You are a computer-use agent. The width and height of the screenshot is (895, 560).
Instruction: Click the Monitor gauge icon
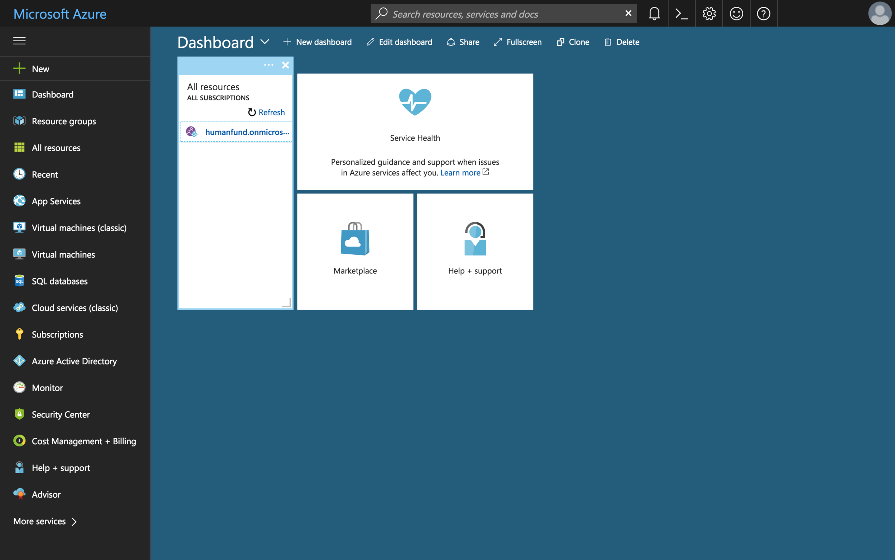coord(19,387)
